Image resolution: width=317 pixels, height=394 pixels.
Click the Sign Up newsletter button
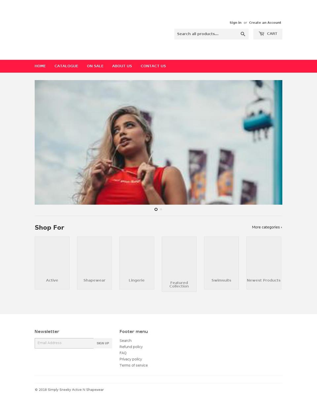[103, 343]
